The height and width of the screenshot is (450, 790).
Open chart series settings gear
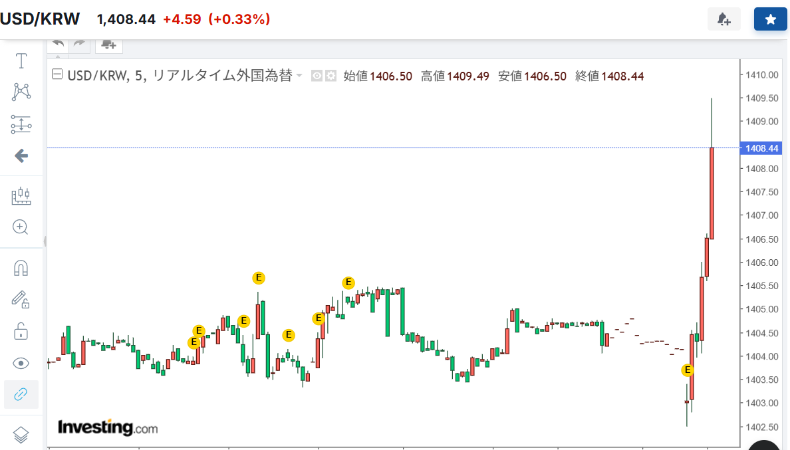[x=330, y=76]
